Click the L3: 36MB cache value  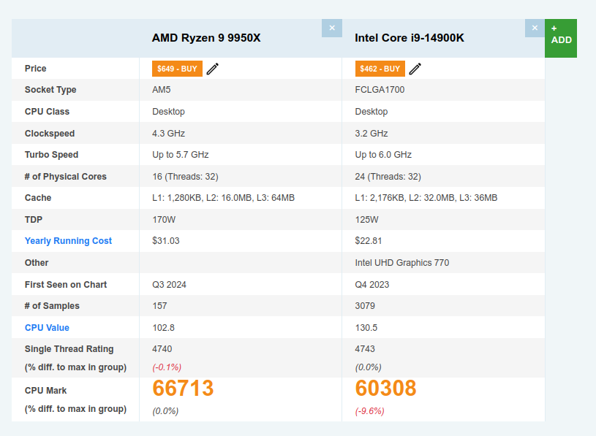[478, 198]
